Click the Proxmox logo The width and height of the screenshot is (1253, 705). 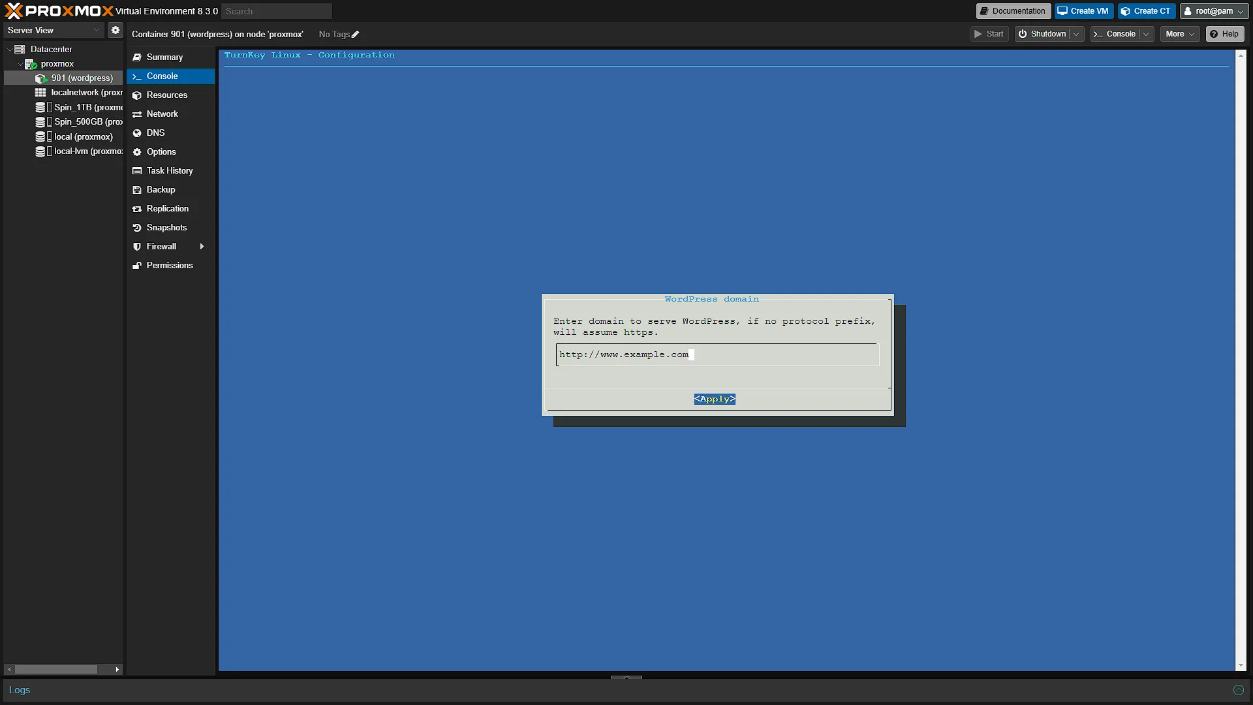tap(59, 10)
